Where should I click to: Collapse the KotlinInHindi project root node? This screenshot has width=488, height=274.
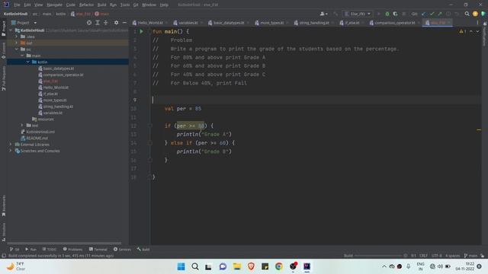tap(11, 30)
